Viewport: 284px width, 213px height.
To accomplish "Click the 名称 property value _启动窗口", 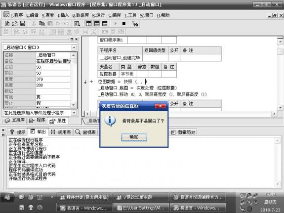I will tap(53, 55).
